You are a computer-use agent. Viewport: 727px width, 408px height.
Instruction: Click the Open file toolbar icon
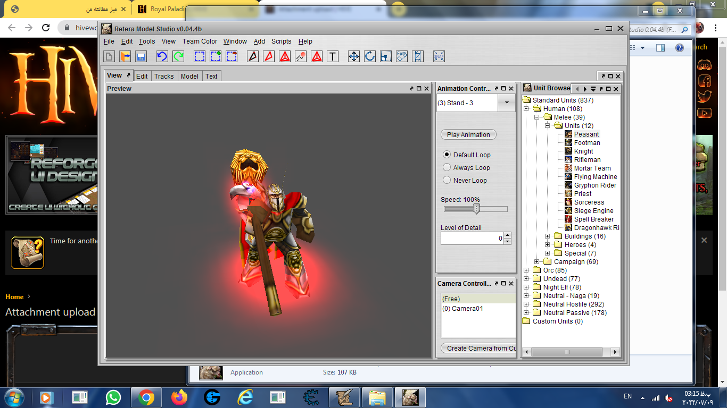(125, 56)
